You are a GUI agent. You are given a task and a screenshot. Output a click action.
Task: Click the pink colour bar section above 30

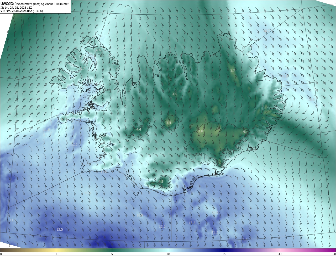coord(280,250)
